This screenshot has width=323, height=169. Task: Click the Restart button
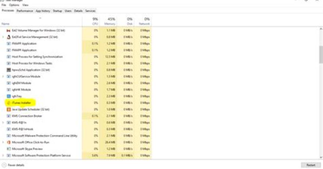click(311, 165)
